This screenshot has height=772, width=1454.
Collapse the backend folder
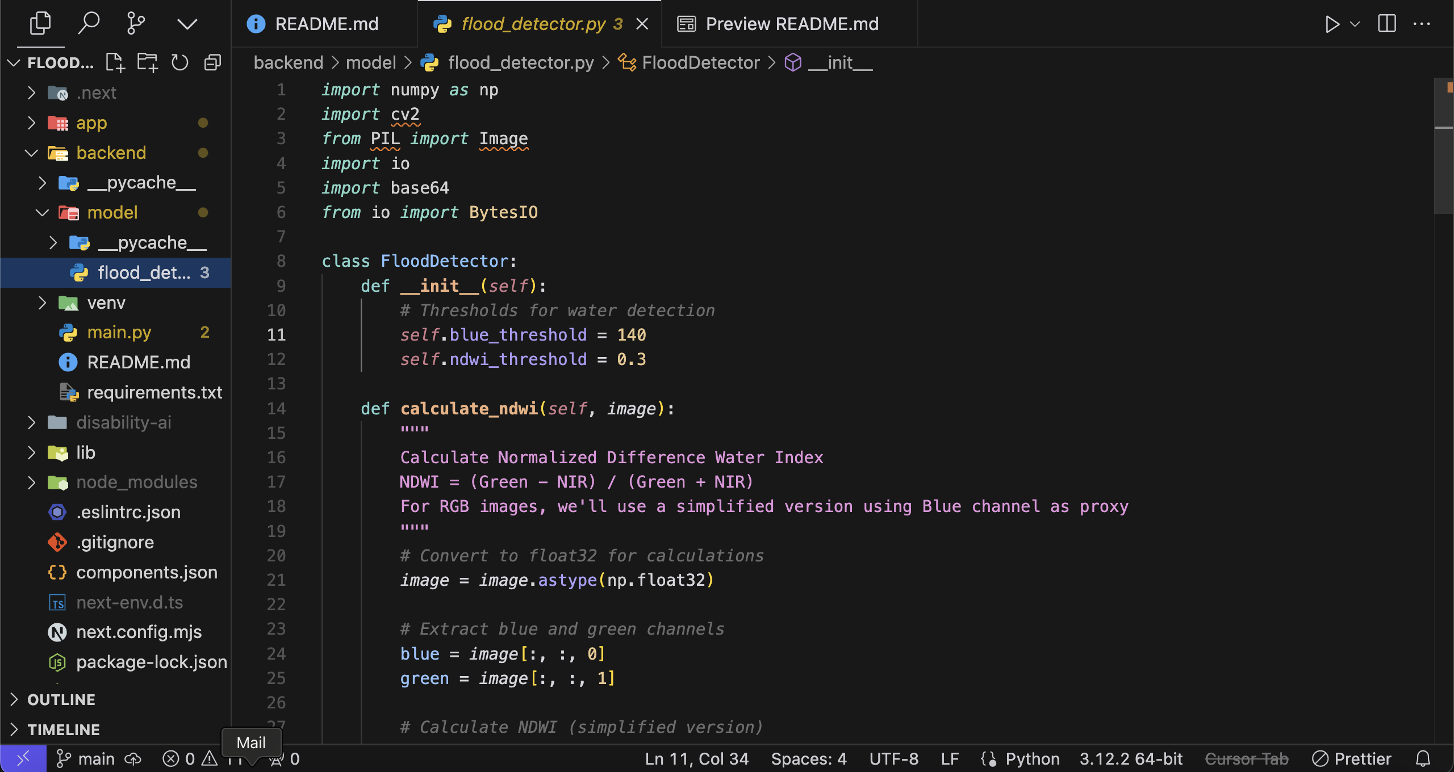pos(31,153)
